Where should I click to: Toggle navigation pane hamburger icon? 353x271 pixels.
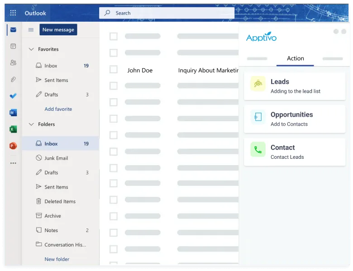click(31, 30)
